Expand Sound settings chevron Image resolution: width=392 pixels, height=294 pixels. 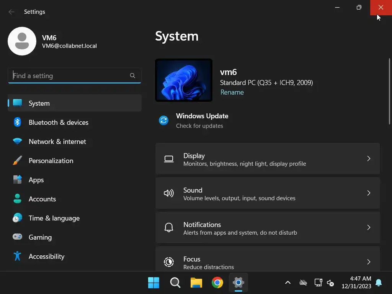pos(369,193)
